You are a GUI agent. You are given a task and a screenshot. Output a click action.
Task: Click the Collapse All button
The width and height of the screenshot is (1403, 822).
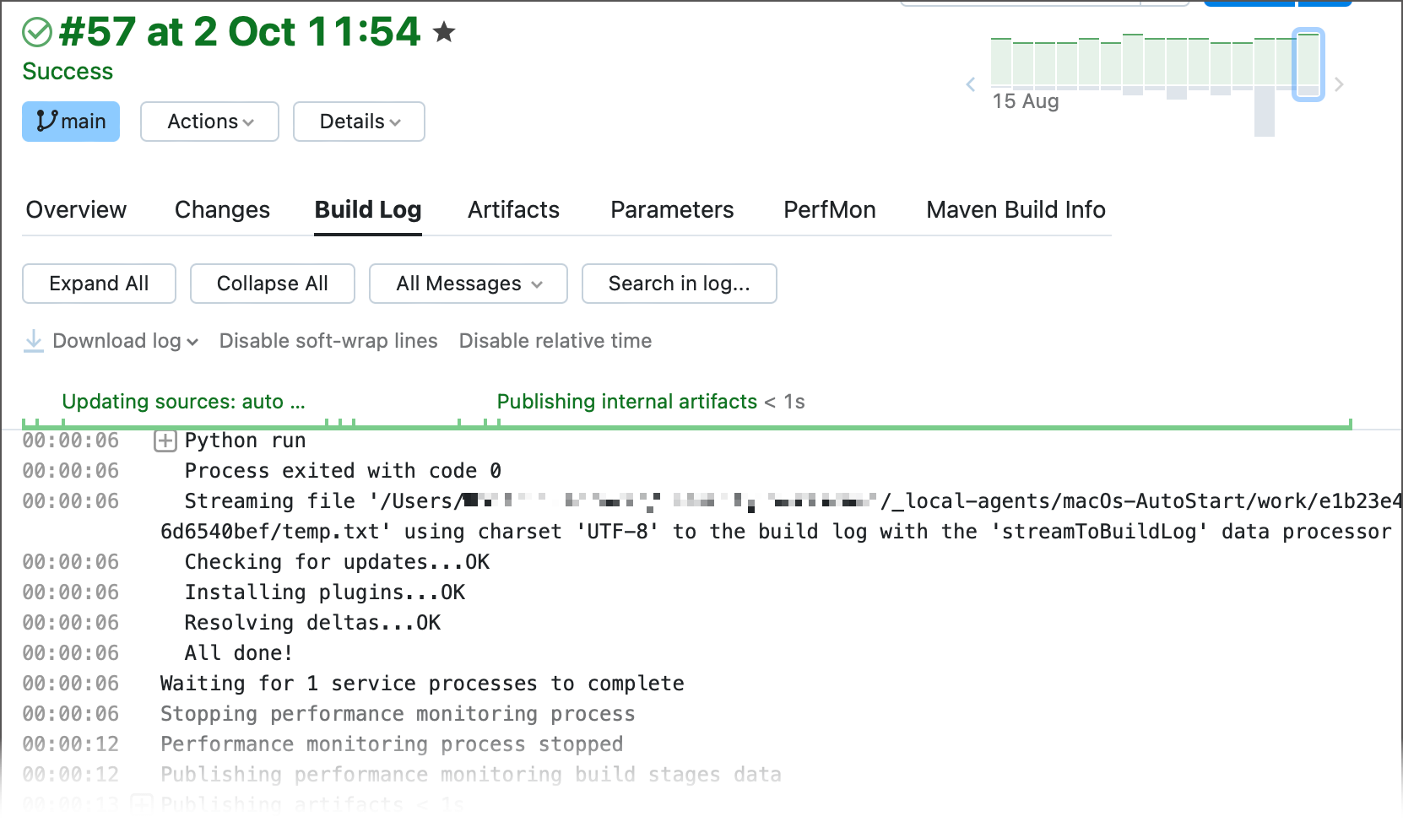point(272,284)
